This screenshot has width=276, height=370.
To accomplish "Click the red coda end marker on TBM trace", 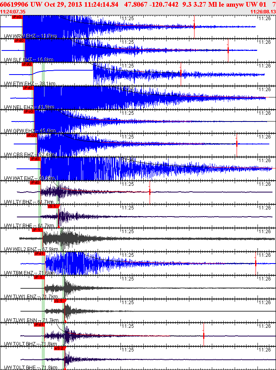I will tap(256, 263).
